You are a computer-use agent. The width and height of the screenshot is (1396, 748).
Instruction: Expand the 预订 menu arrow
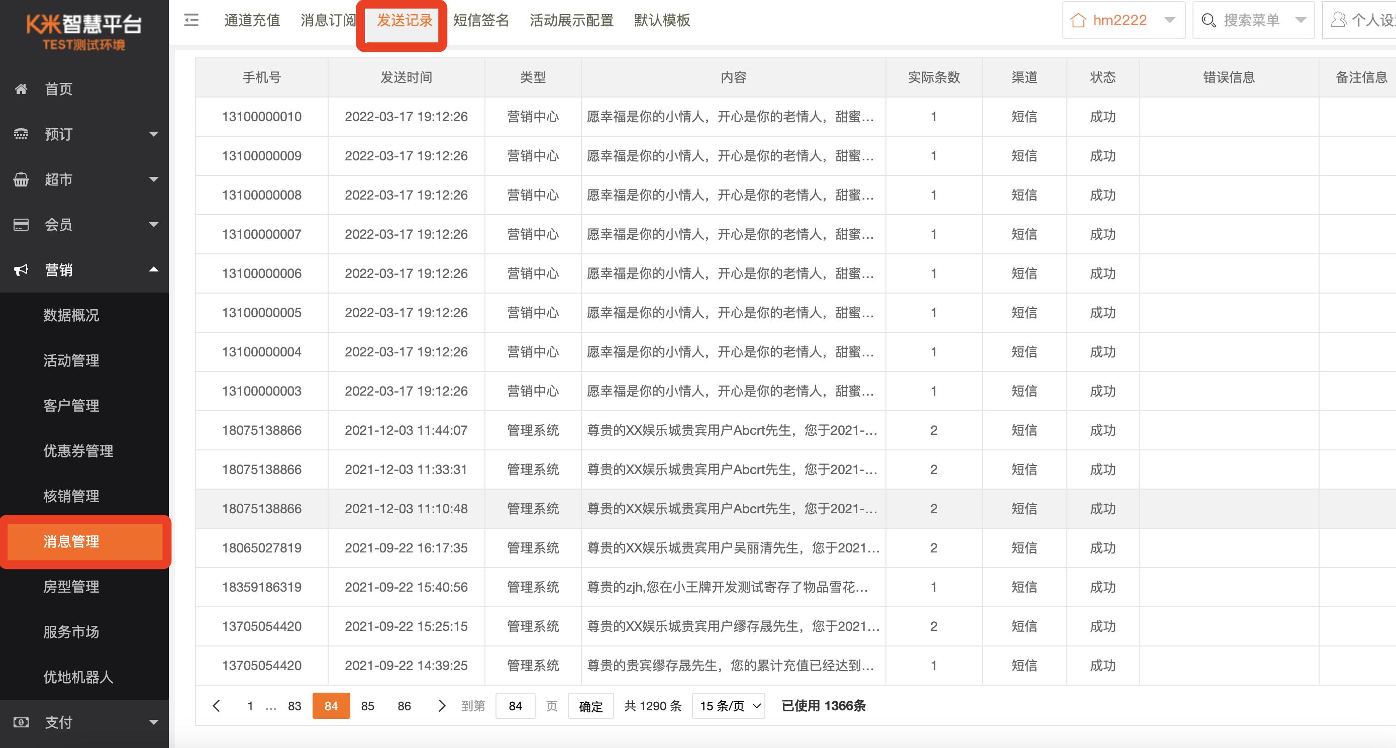tap(153, 134)
